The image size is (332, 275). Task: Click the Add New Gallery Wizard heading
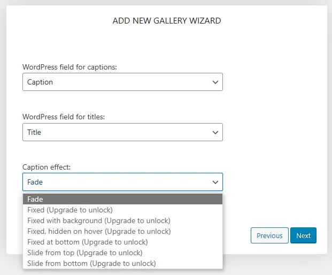tap(167, 21)
